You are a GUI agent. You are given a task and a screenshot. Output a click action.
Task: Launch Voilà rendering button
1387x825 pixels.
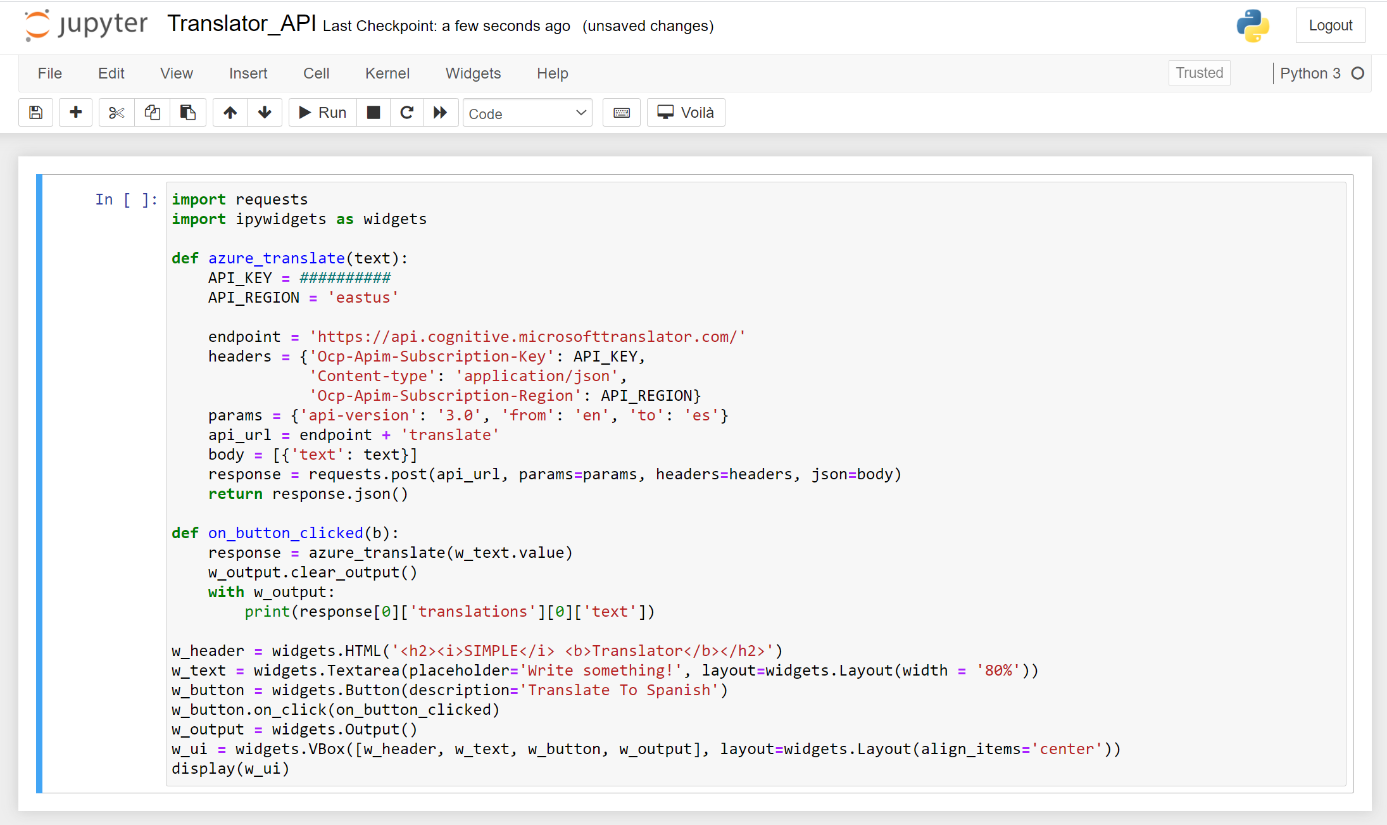(686, 113)
